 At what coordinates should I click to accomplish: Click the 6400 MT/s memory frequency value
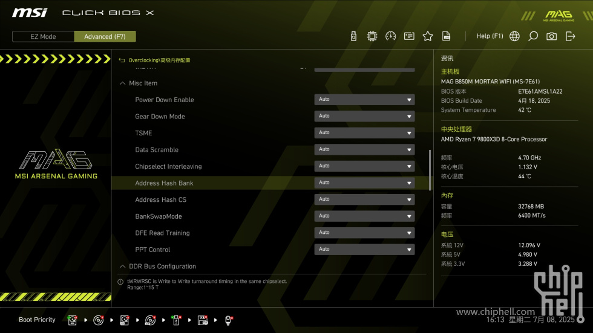(x=532, y=216)
